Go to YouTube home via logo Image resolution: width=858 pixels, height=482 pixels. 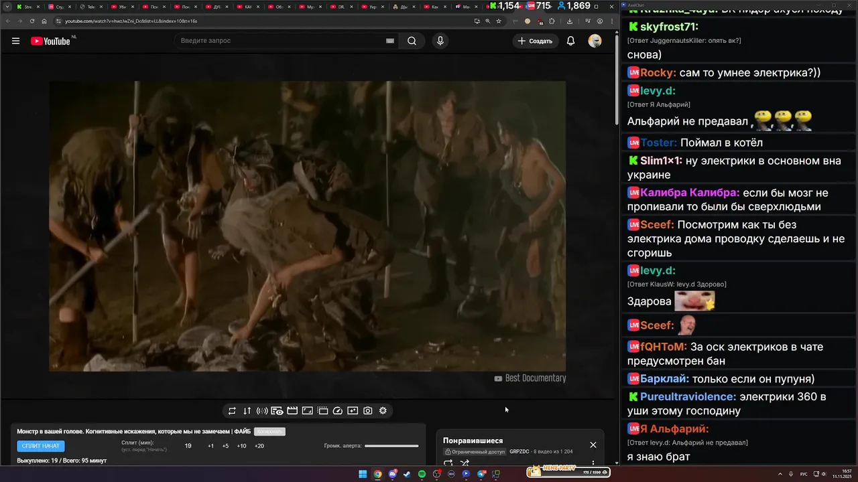pos(50,41)
